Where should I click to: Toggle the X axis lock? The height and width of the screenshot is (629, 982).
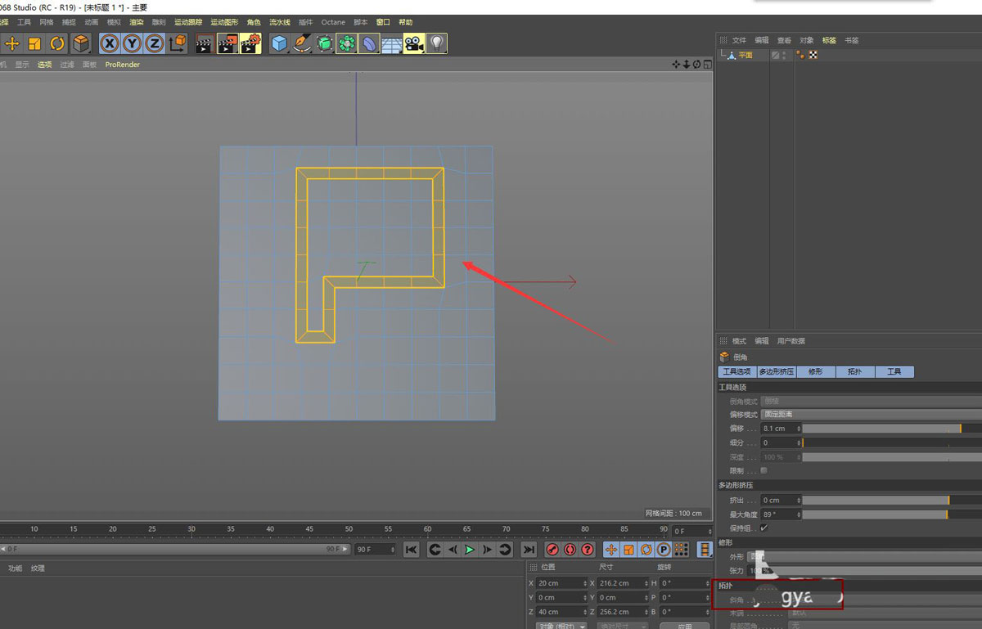pyautogui.click(x=109, y=43)
